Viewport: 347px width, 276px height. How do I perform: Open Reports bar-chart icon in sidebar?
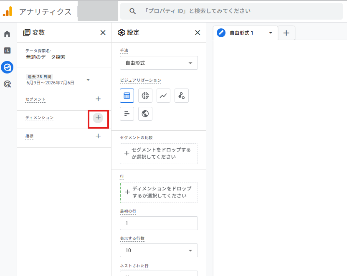(7, 51)
